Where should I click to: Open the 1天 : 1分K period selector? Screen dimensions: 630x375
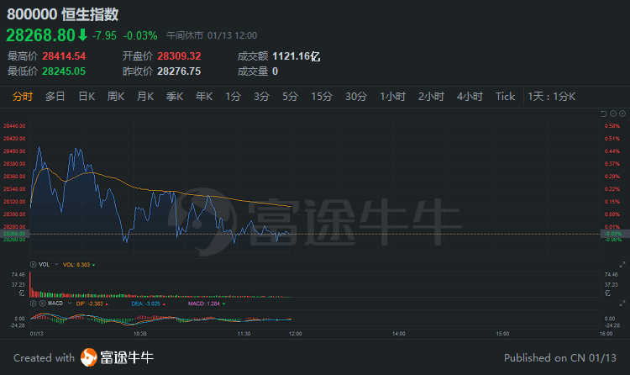(552, 97)
